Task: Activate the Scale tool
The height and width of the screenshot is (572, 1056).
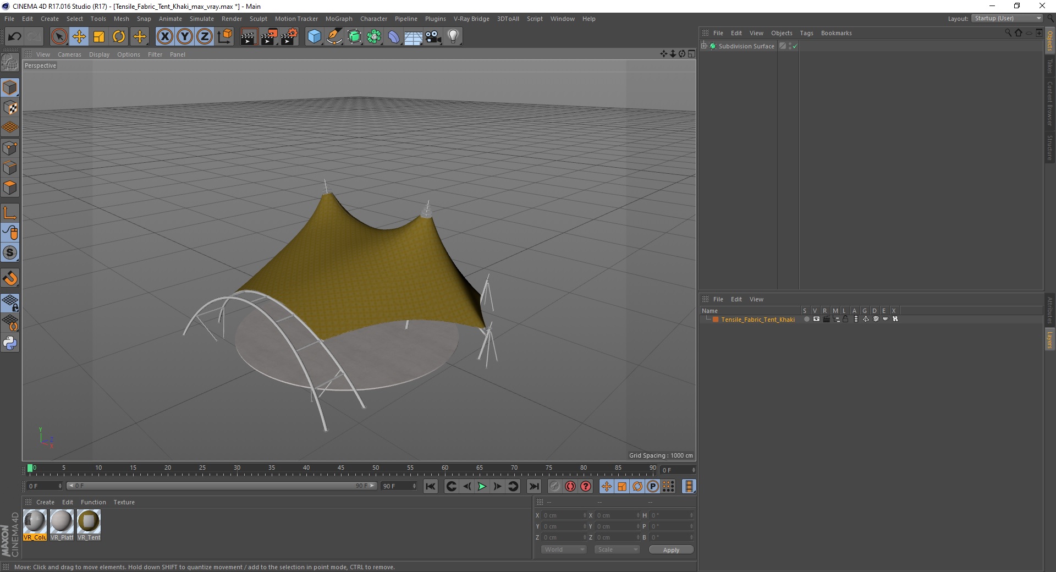Action: click(x=99, y=37)
